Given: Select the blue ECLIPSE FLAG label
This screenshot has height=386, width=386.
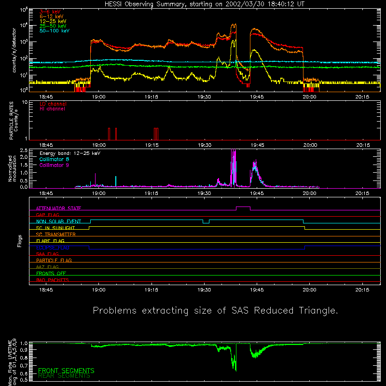Looking at the screenshot, I should click(53, 248).
